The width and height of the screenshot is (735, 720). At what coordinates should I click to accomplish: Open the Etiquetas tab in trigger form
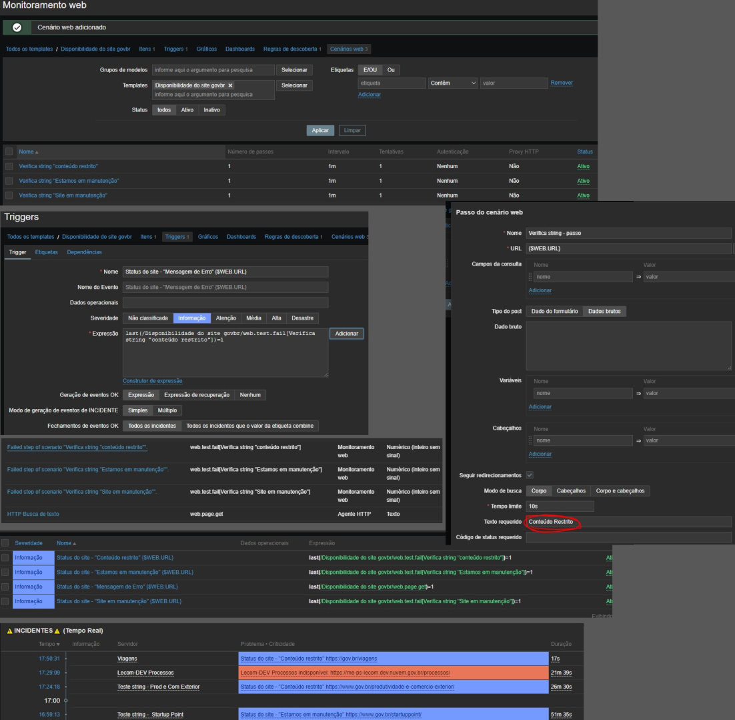pos(46,252)
